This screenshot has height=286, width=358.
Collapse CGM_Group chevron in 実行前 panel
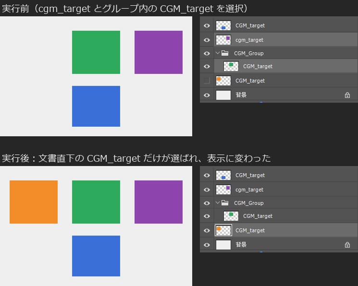tap(218, 53)
